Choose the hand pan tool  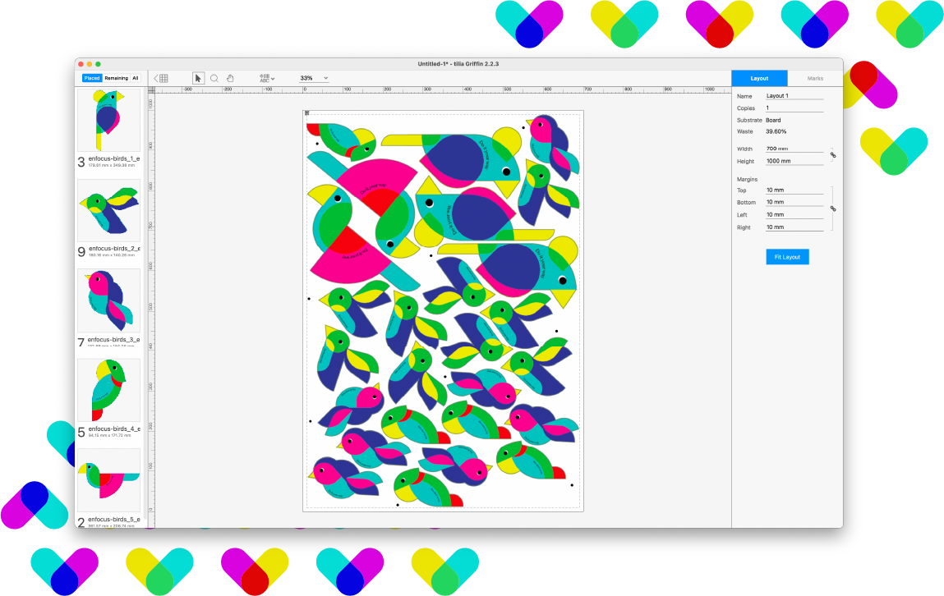click(x=231, y=78)
